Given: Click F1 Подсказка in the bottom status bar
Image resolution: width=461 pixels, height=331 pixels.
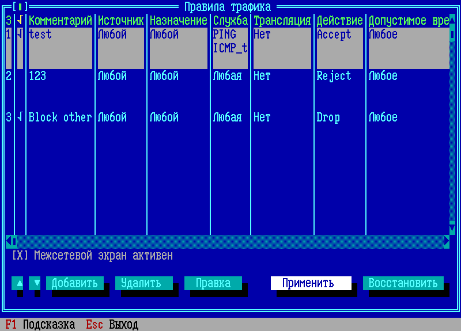Looking at the screenshot, I should click(40, 325).
